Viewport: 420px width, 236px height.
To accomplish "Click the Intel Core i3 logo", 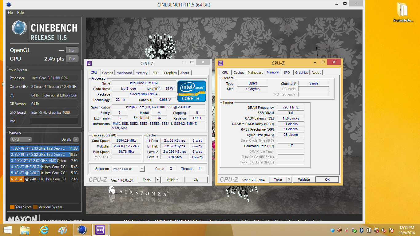I will 192,91.
